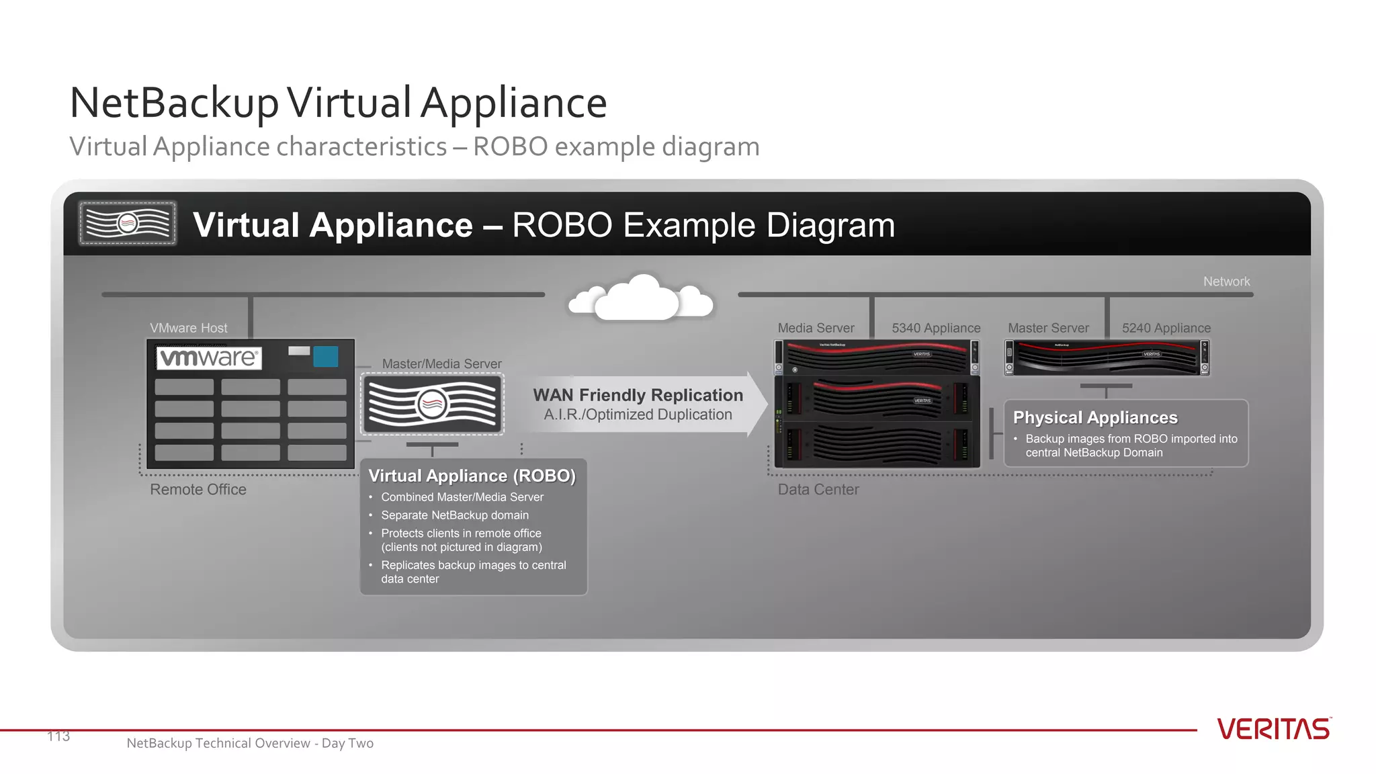Click the Protects clients in remote office bullet

[x=462, y=540]
